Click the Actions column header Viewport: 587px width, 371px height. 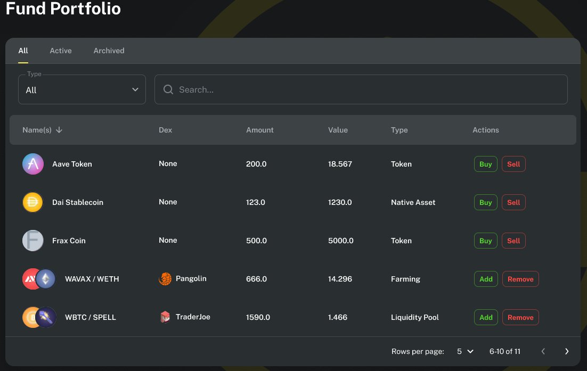tap(486, 130)
